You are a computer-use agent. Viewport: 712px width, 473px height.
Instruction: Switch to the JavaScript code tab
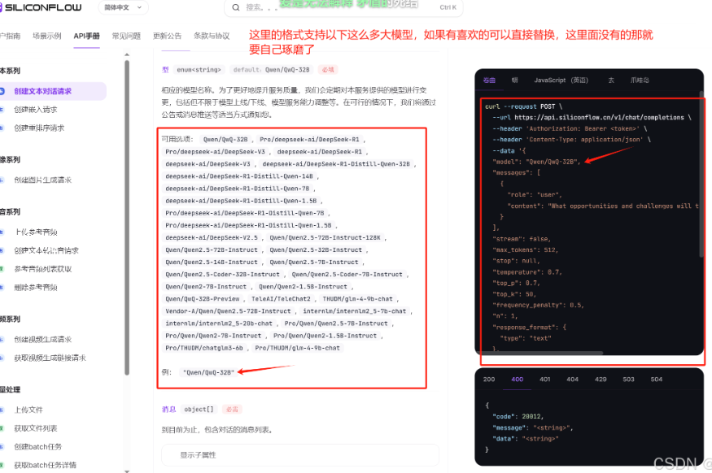(561, 80)
